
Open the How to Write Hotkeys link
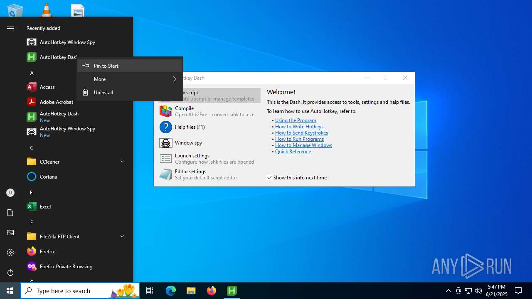(x=299, y=127)
